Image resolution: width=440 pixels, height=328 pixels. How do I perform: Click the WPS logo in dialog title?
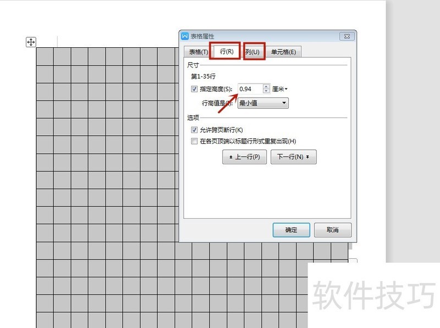tap(185, 36)
